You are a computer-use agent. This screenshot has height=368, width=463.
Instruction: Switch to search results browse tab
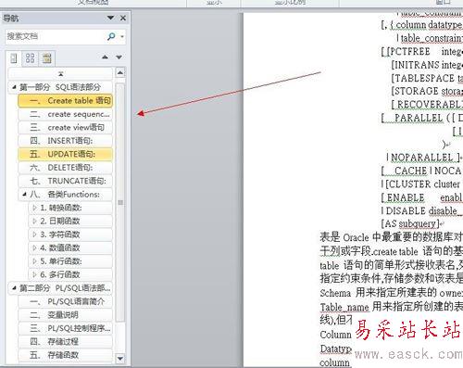pos(47,58)
